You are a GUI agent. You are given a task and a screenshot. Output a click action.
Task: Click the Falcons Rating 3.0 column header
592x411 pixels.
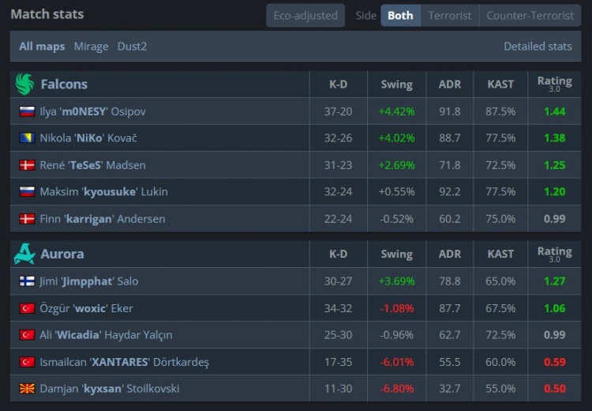point(555,84)
